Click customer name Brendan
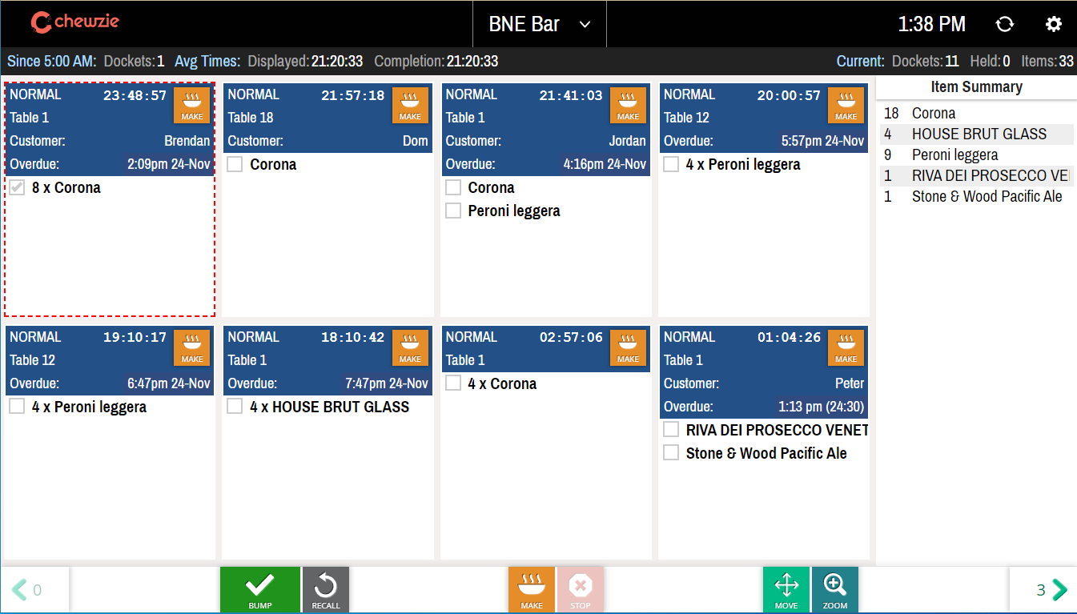Image resolution: width=1077 pixels, height=614 pixels. [187, 141]
